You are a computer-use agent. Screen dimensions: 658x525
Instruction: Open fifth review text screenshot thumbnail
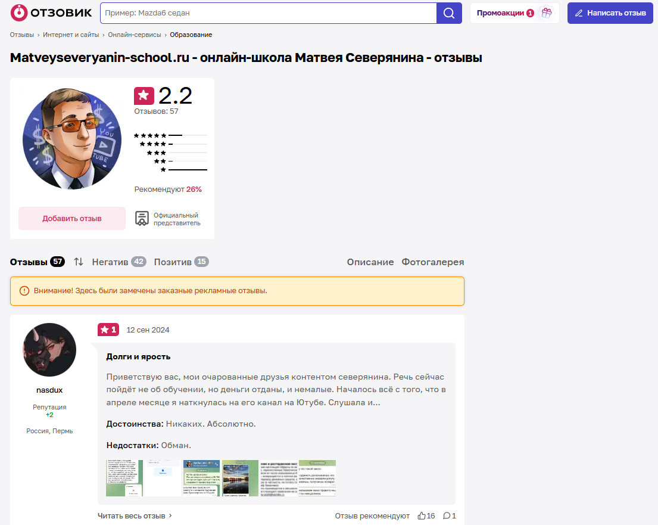pyautogui.click(x=279, y=479)
